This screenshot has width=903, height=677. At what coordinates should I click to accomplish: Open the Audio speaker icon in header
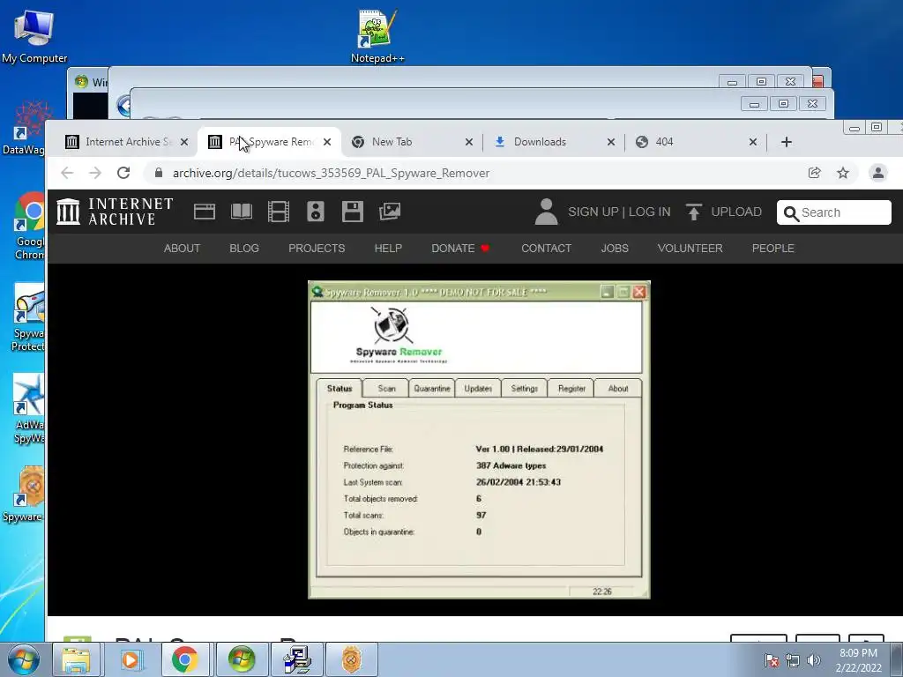click(x=316, y=212)
